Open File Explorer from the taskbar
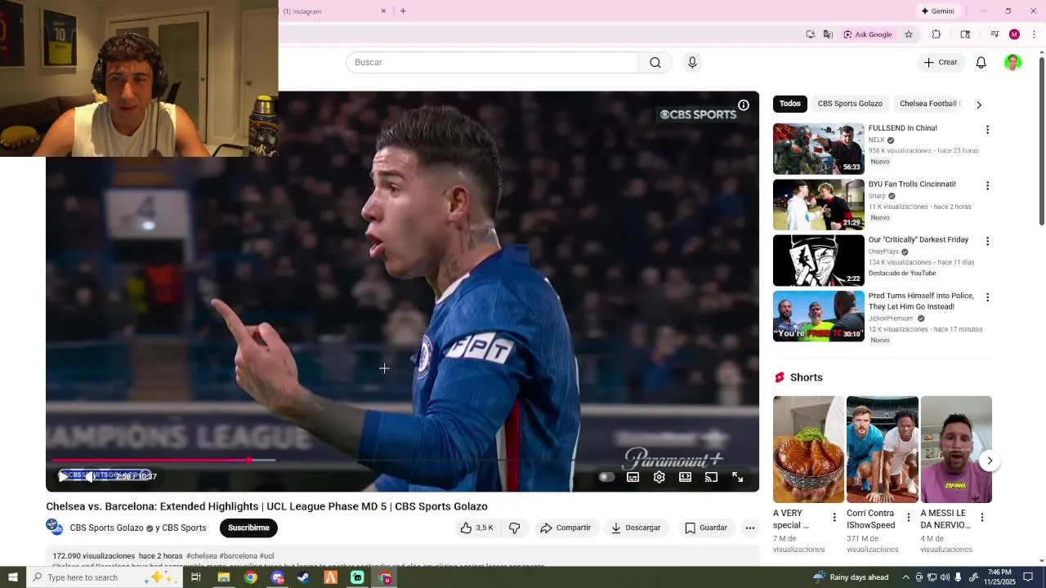 [x=223, y=577]
